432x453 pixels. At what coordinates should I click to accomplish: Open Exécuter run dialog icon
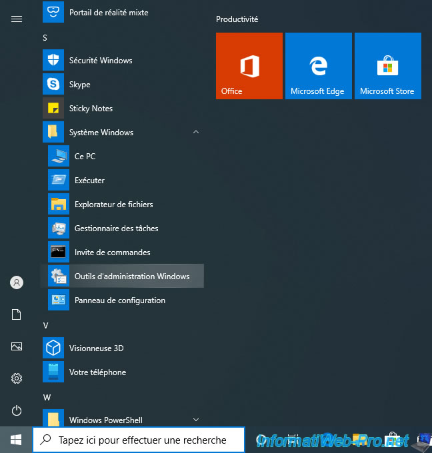click(x=59, y=181)
